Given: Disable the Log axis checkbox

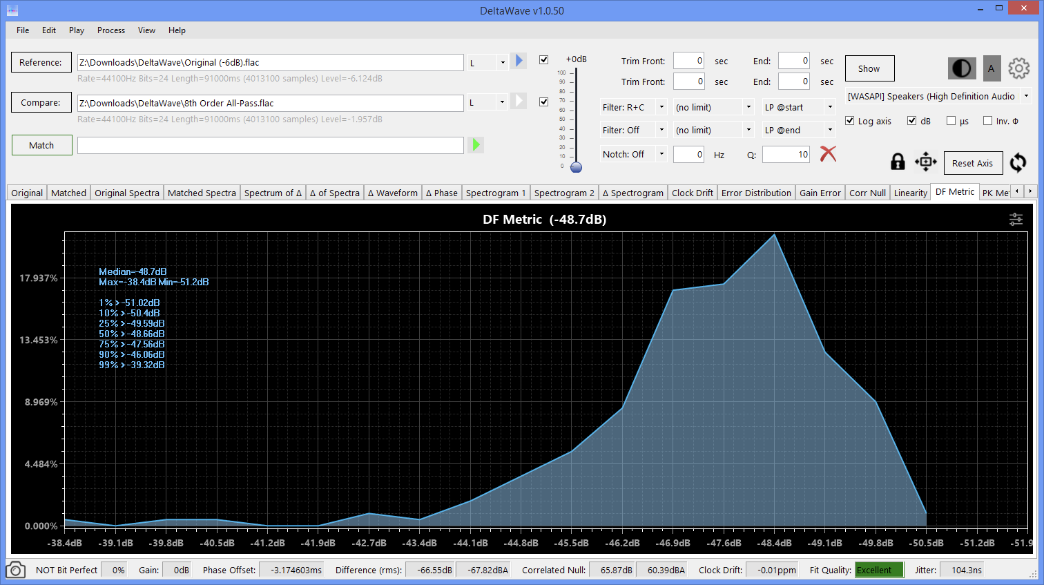Looking at the screenshot, I should (850, 121).
